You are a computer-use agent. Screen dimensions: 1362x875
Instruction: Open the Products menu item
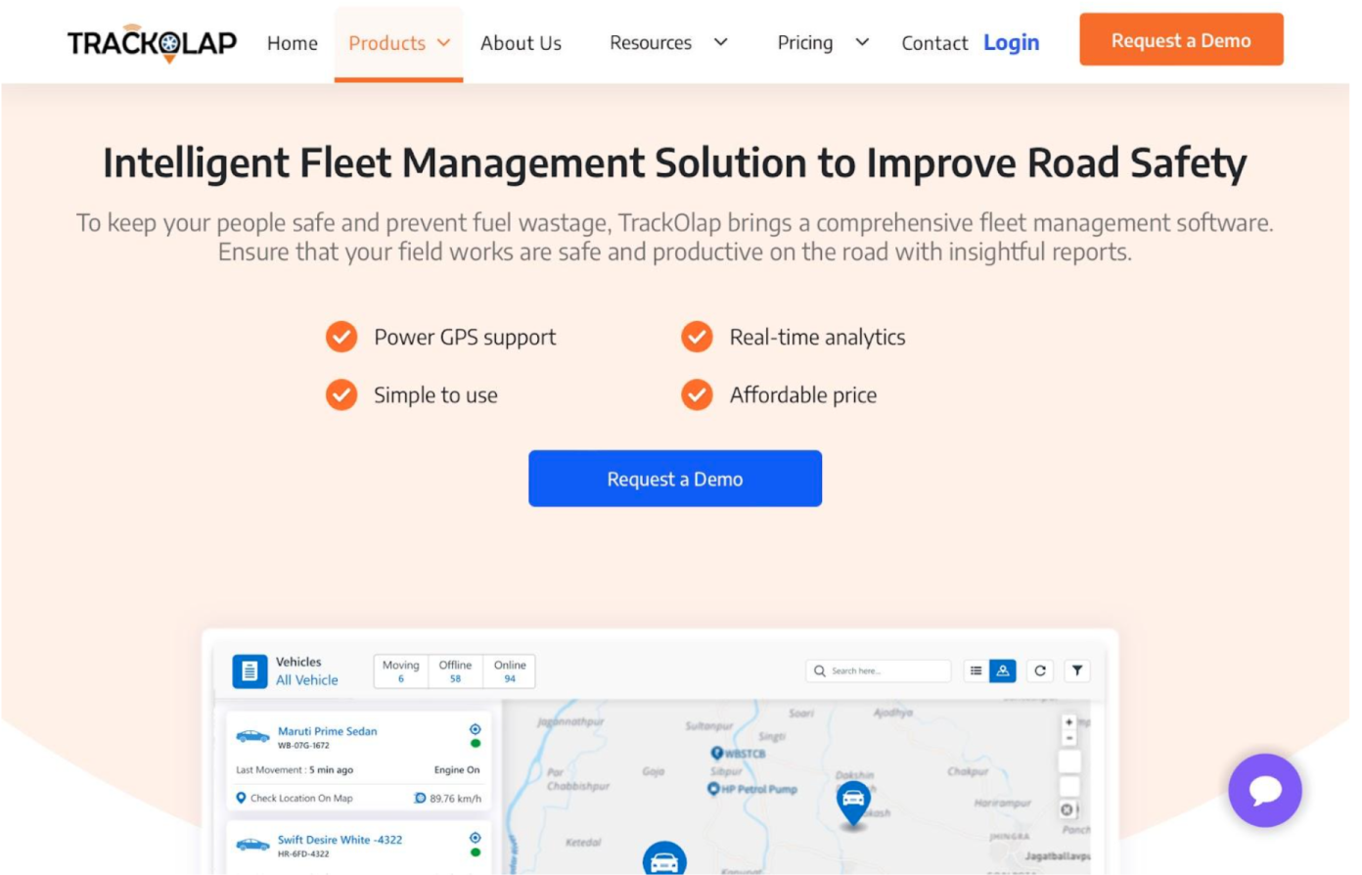pyautogui.click(x=387, y=43)
